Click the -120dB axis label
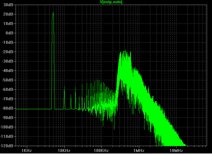The height and width of the screenshot is (154, 212). tap(6, 146)
